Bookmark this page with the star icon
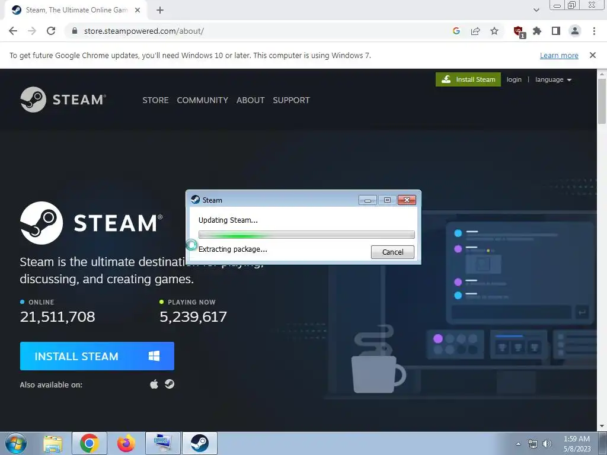Screen dimensions: 607x455 click(494, 31)
